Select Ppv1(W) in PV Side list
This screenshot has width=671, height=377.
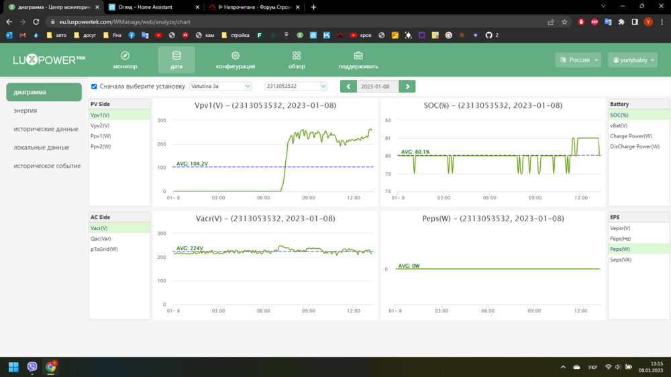[x=101, y=136]
